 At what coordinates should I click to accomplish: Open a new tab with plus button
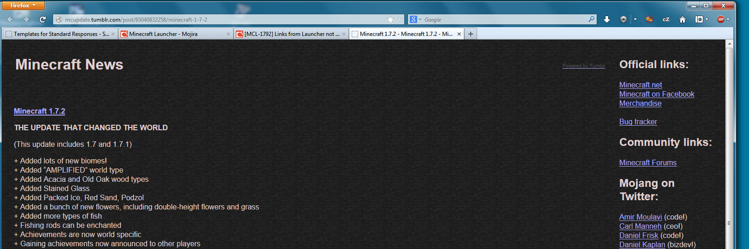coord(471,34)
